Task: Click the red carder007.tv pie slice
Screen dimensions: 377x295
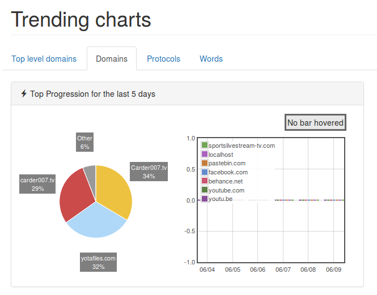Action: click(75, 193)
